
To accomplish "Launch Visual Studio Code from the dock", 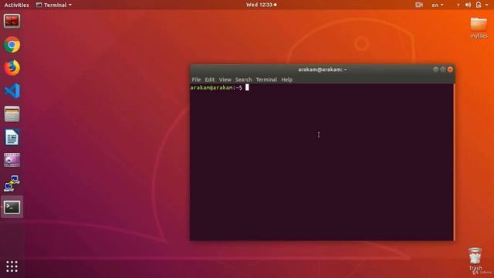I will (x=12, y=91).
